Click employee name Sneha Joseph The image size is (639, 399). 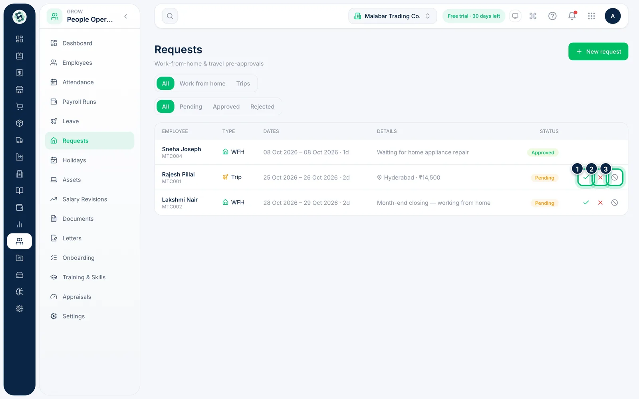[181, 149]
